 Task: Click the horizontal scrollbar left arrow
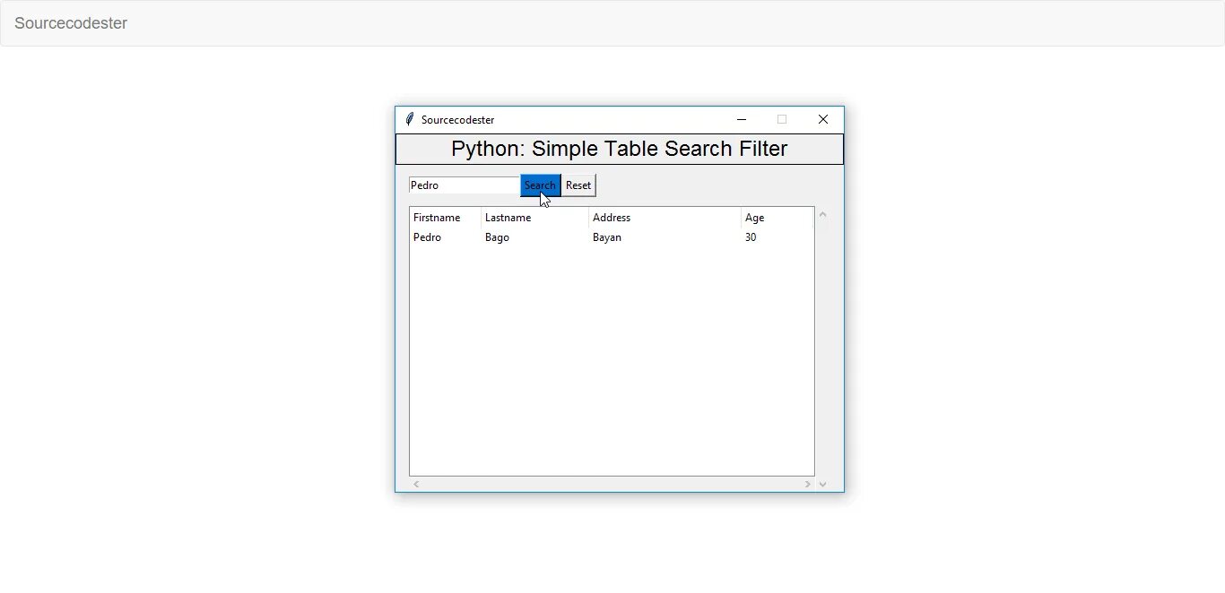(x=416, y=485)
